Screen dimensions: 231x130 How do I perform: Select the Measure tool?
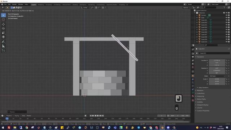pos(3,46)
